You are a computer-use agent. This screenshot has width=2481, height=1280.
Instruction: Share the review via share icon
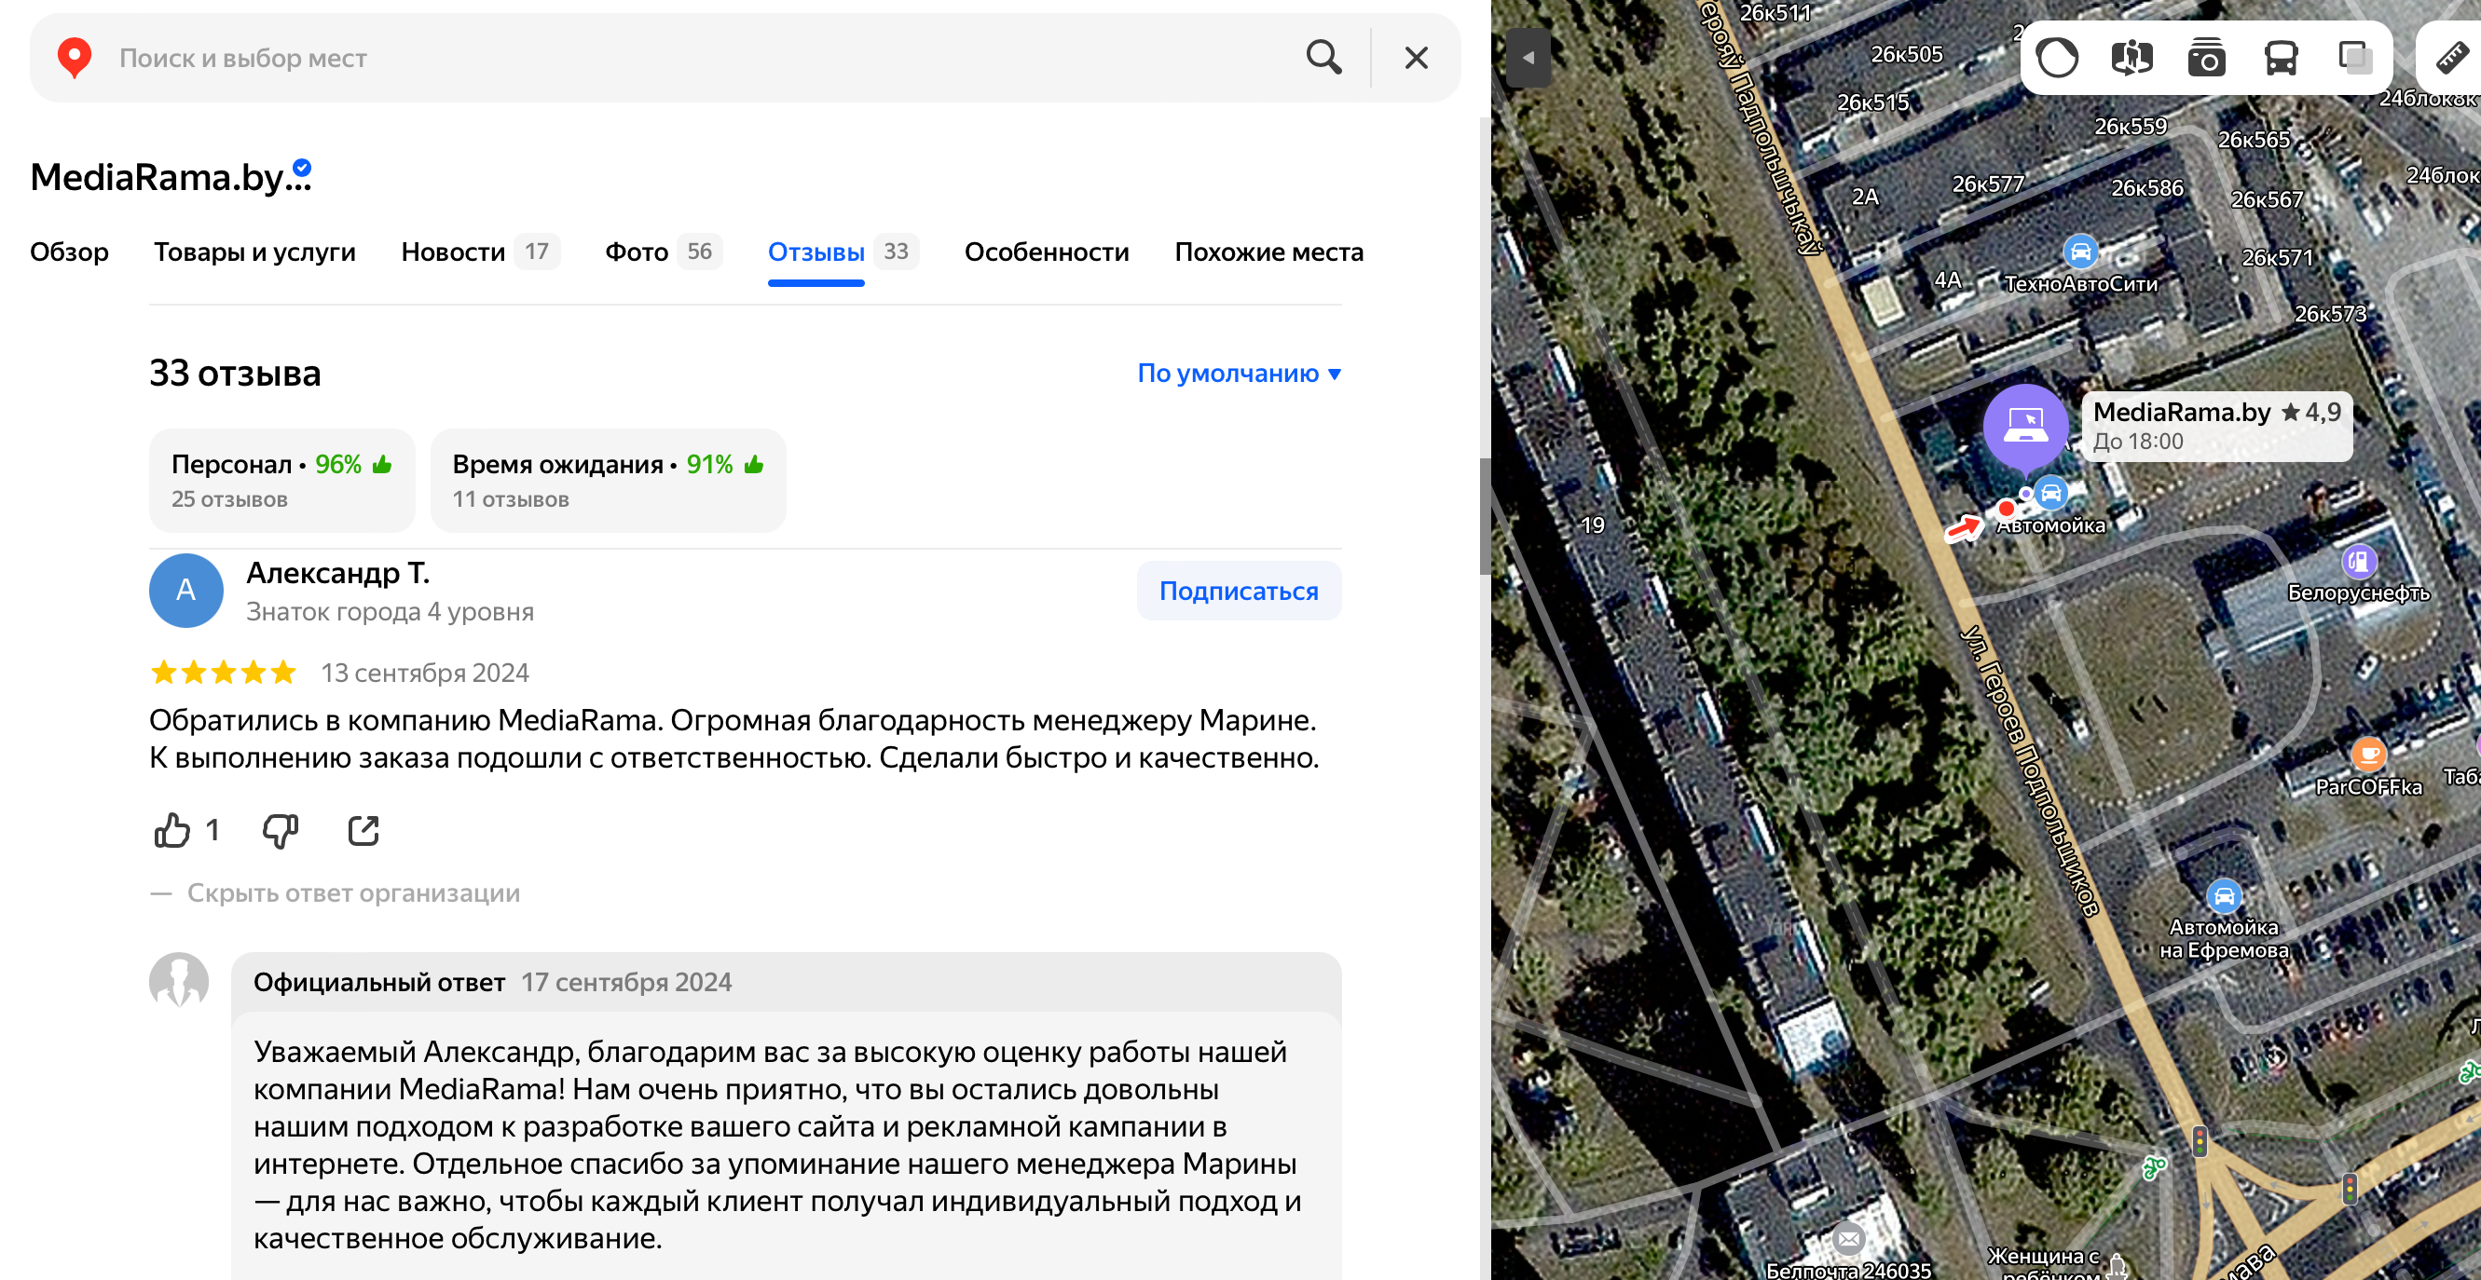[x=363, y=830]
